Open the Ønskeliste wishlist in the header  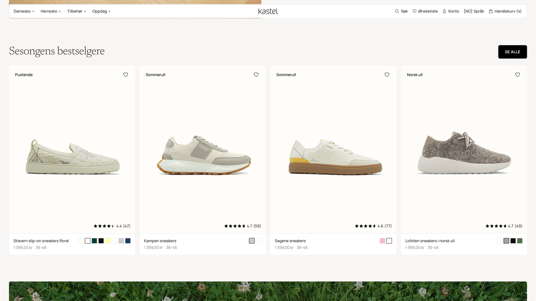[425, 11]
